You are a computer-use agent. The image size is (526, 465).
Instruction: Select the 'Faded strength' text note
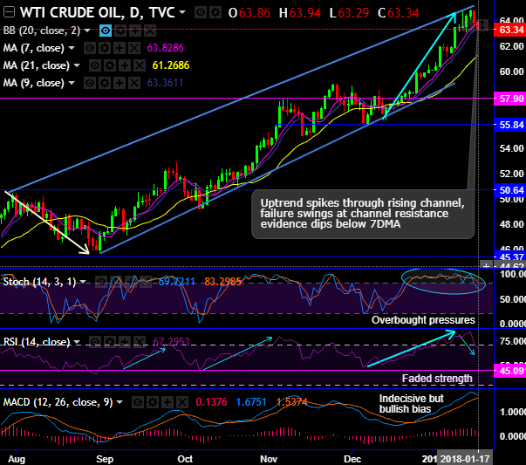(x=437, y=379)
